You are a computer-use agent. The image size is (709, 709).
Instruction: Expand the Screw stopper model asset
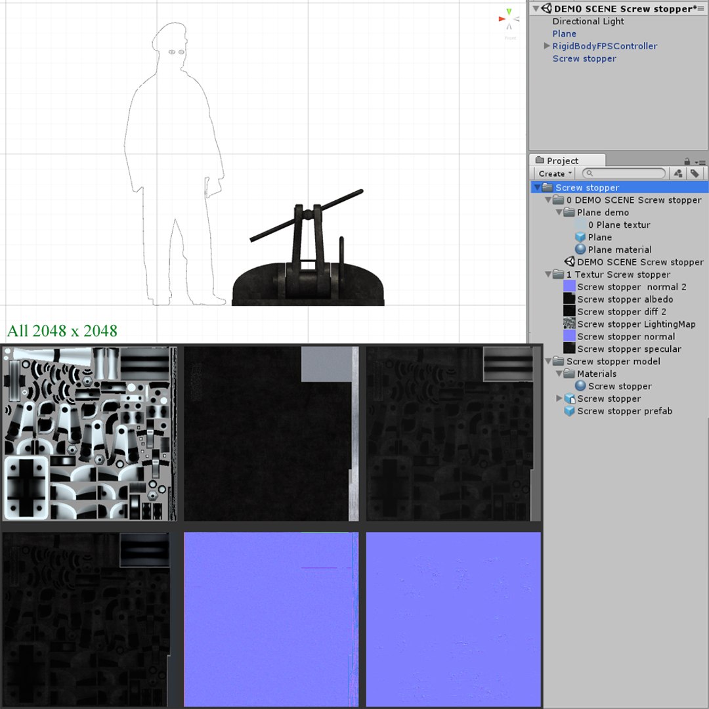pos(559,398)
